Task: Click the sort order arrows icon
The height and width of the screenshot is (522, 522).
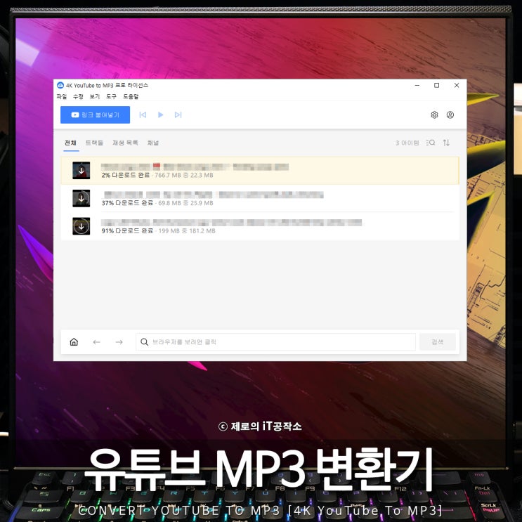Action: tap(446, 143)
